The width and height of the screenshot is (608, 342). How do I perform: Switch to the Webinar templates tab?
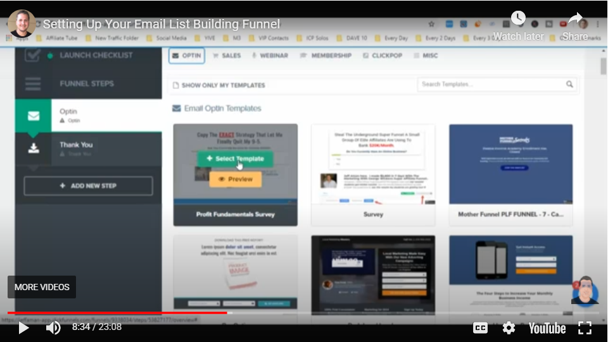(270, 56)
